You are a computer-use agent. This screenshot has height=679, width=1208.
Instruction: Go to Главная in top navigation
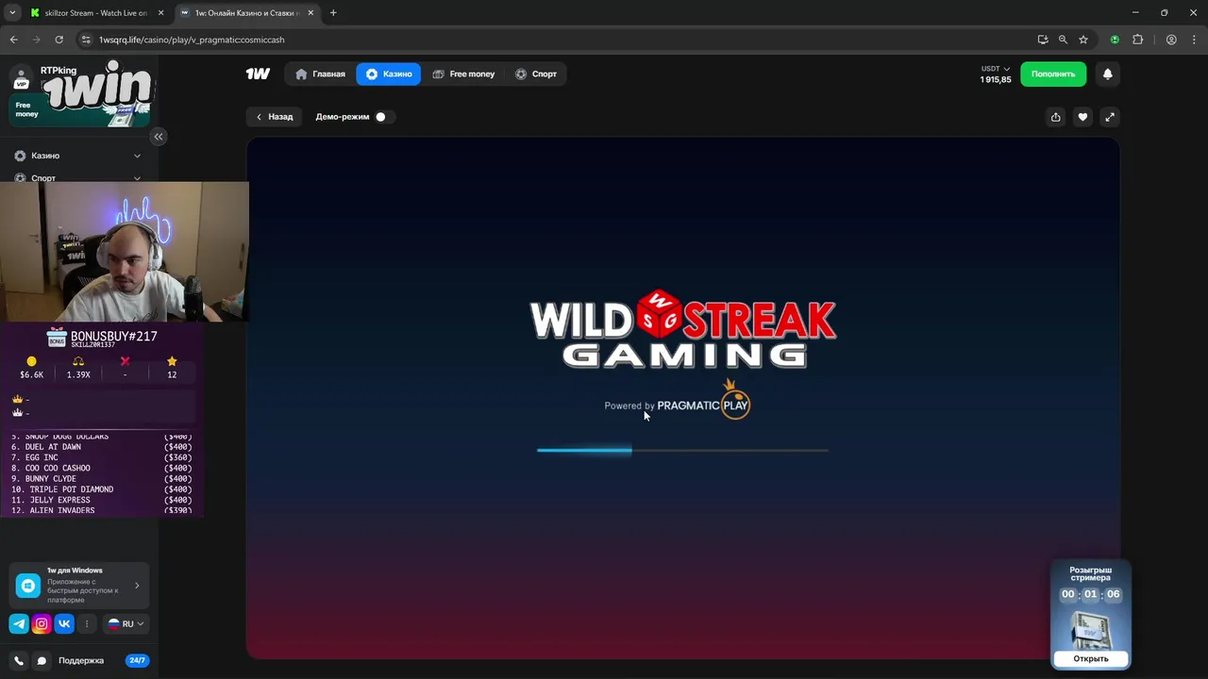tap(320, 74)
